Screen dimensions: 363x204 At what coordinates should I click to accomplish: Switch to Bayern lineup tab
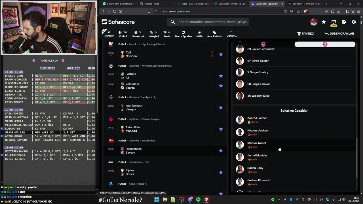[325, 44]
